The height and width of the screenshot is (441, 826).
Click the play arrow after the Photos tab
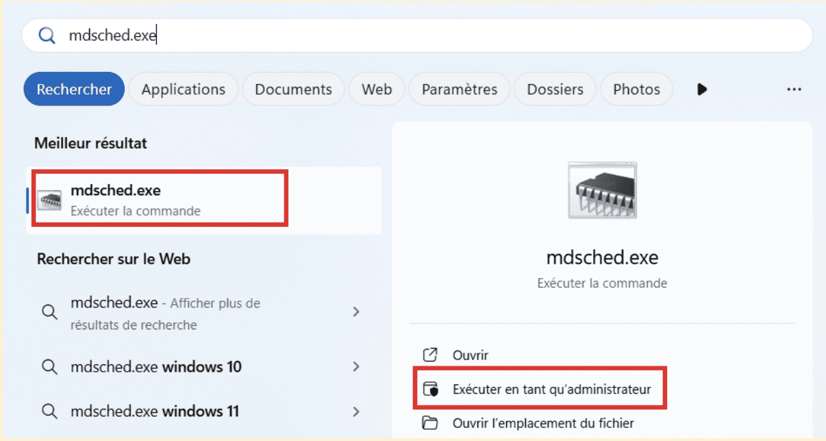click(701, 89)
